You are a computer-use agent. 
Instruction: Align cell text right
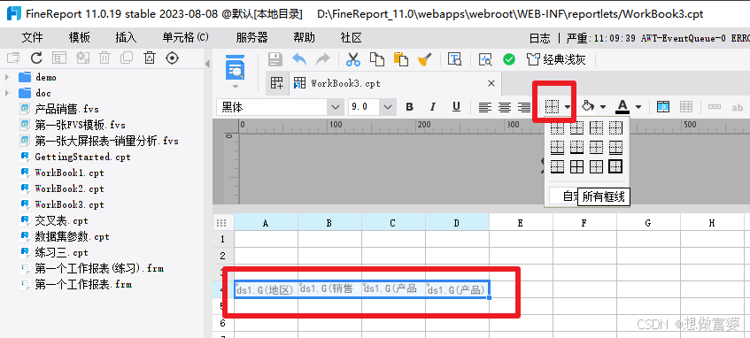click(525, 107)
